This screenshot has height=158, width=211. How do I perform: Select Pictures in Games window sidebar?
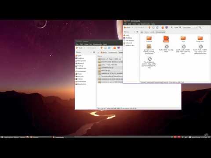(x=80, y=76)
